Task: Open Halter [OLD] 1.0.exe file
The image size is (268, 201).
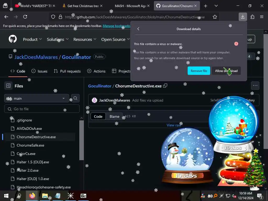Action: pyautogui.click(x=33, y=179)
